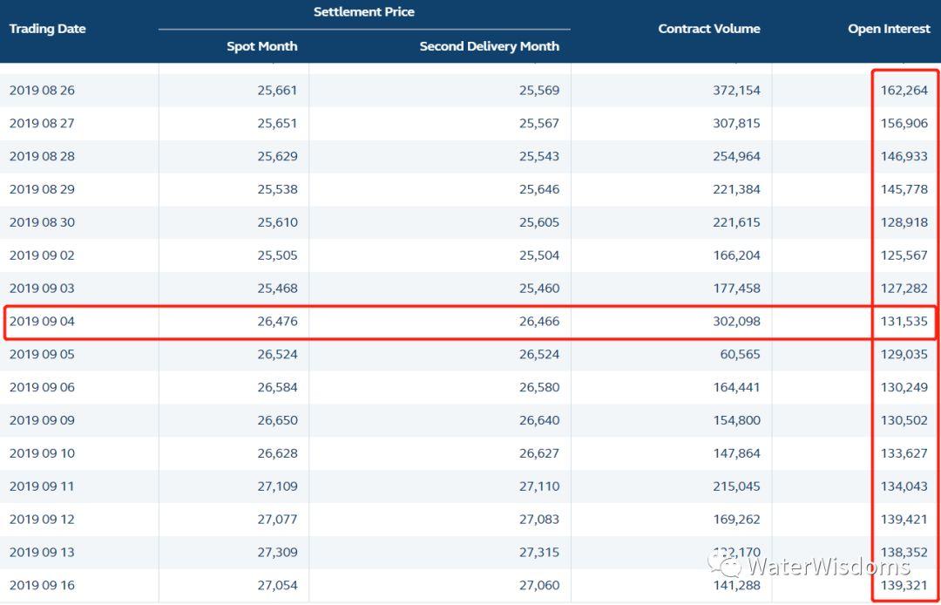Select open interest value 139,421
The image size is (941, 605).
click(904, 520)
